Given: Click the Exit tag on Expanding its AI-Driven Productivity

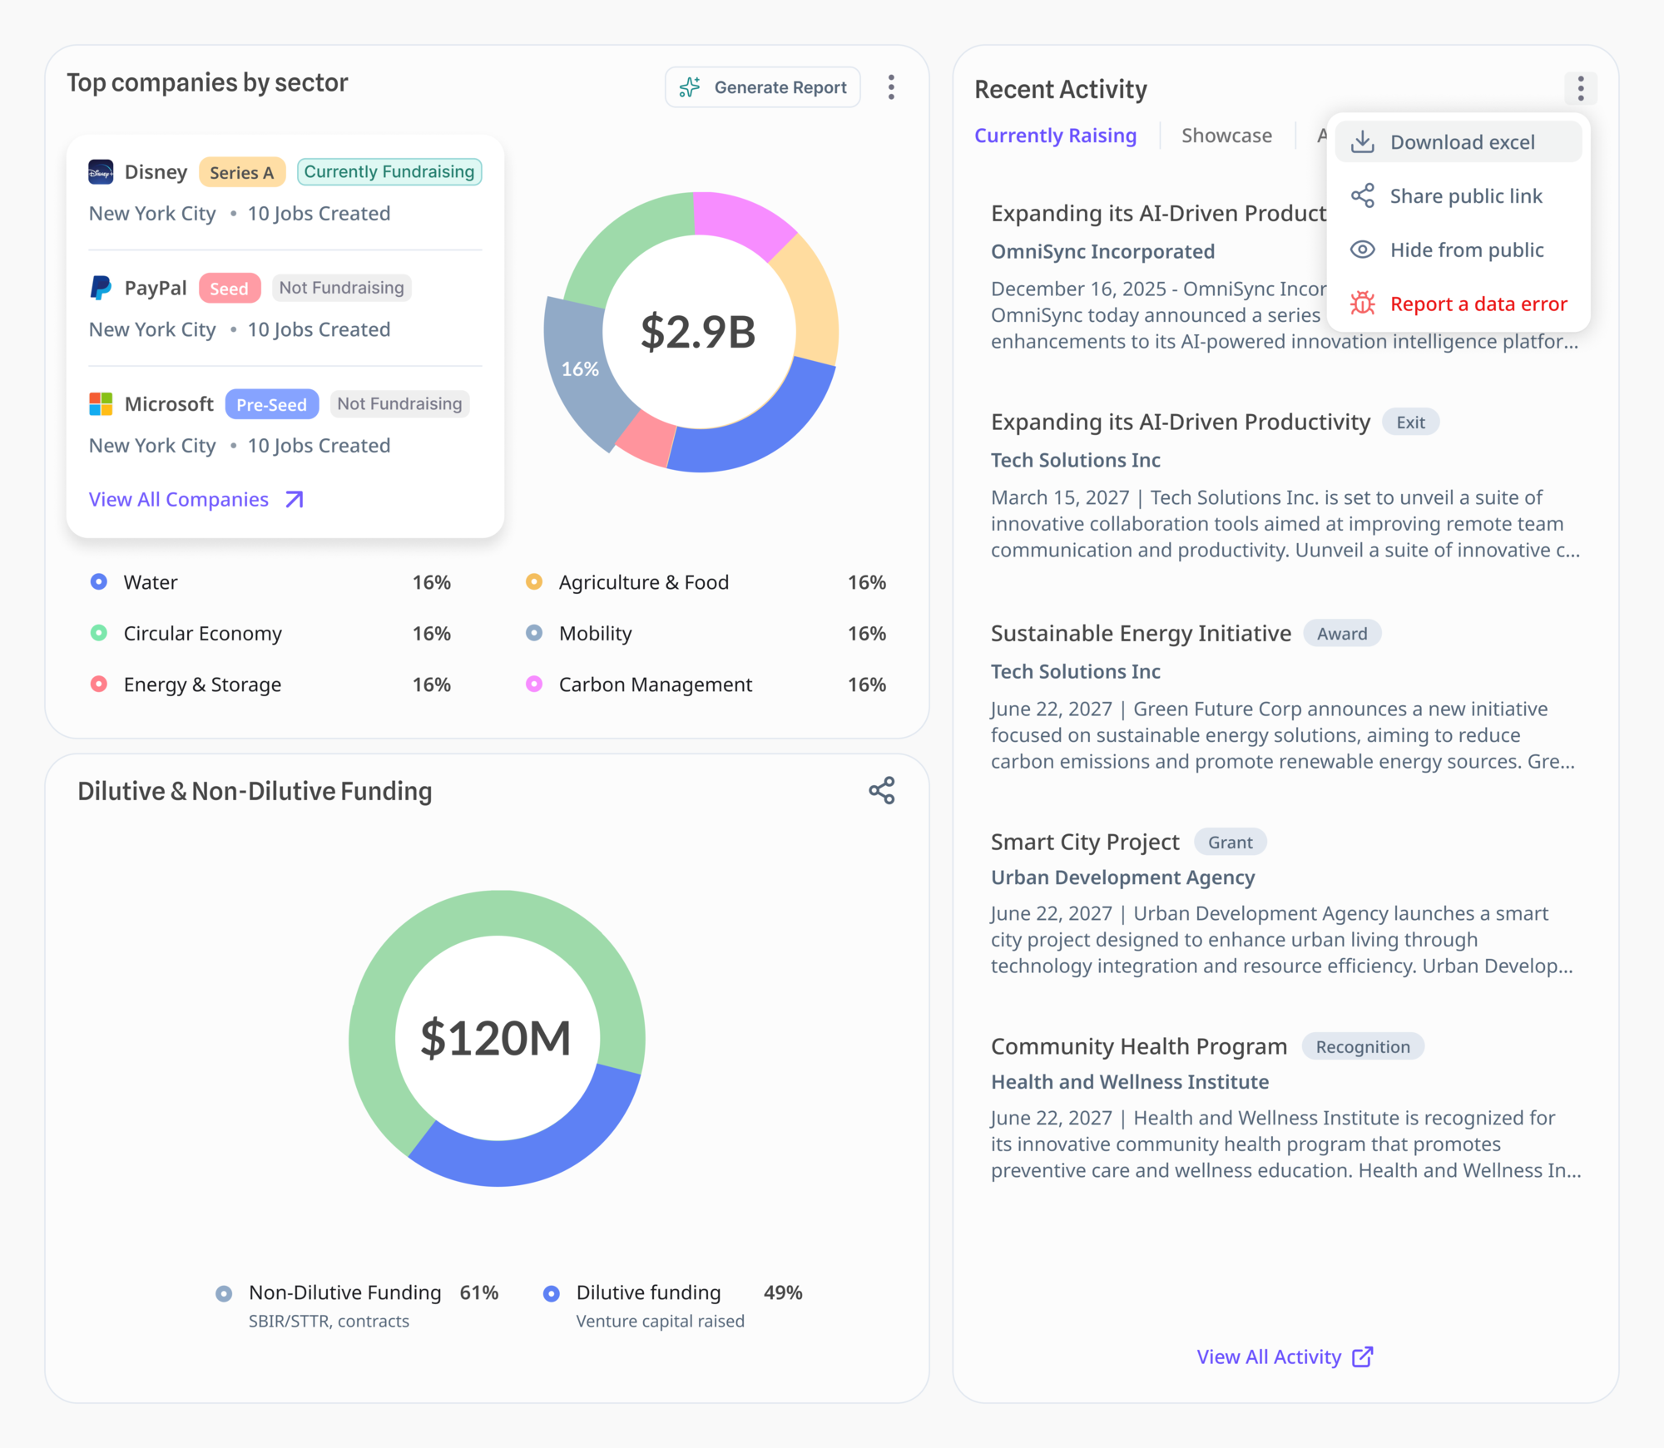Looking at the screenshot, I should [1410, 423].
